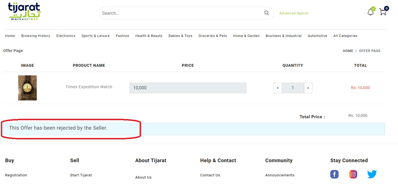Go to Home in navigation menu
The height and width of the screenshot is (195, 398).
[10, 36]
